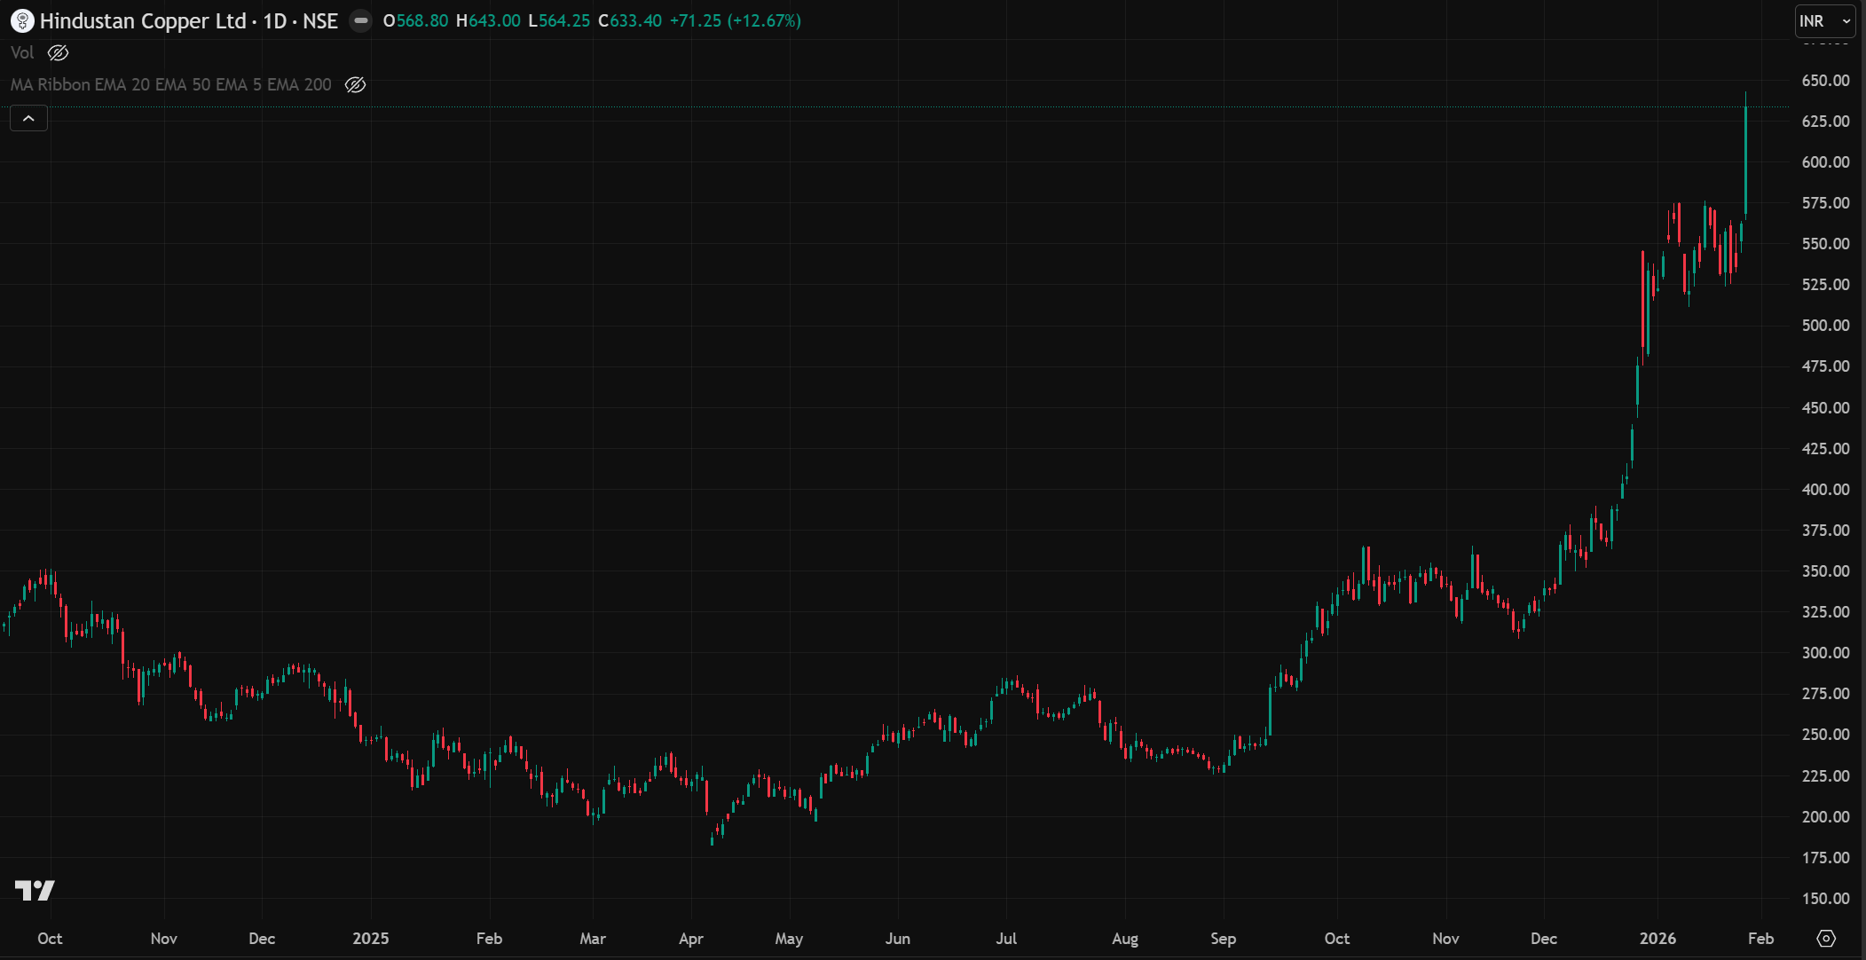This screenshot has width=1866, height=960.
Task: Click the closing price value 633.40
Action: point(635,20)
